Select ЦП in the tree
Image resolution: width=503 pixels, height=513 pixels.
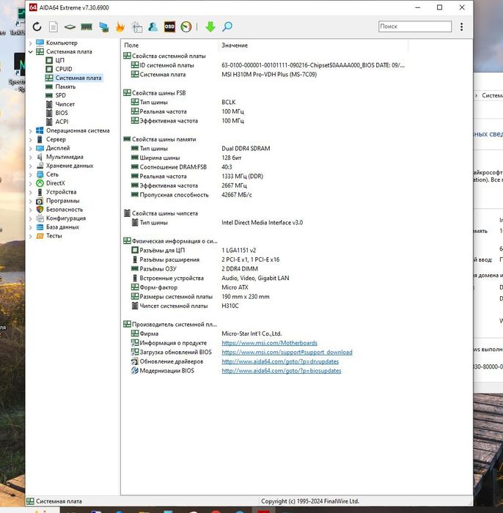pyautogui.click(x=59, y=60)
